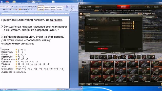Sort paragraphs in Word

(33, 7)
